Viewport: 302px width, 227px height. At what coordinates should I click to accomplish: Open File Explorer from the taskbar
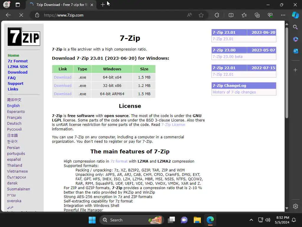(197, 220)
